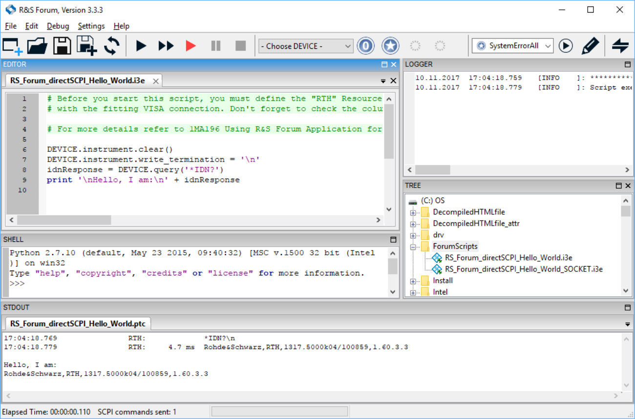
Task: Click the red play button
Action: click(190, 46)
